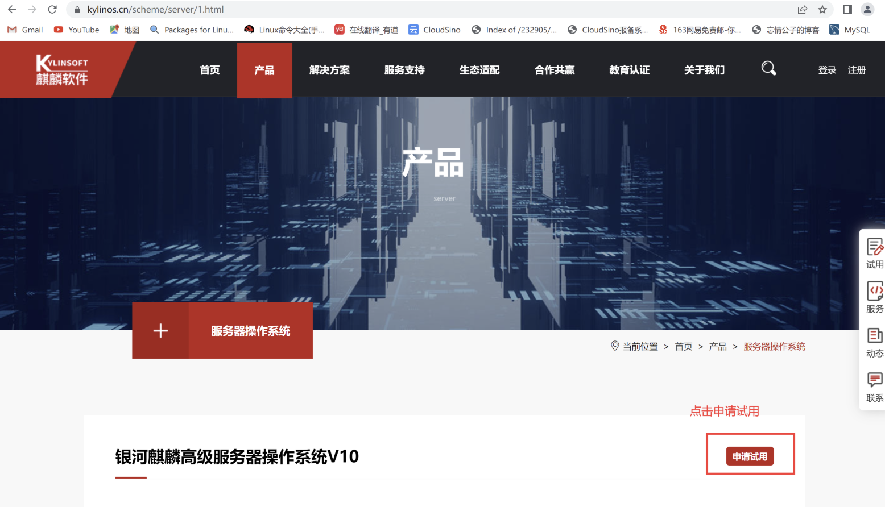Toggle the browser side panel icon
885x507 pixels.
click(847, 9)
